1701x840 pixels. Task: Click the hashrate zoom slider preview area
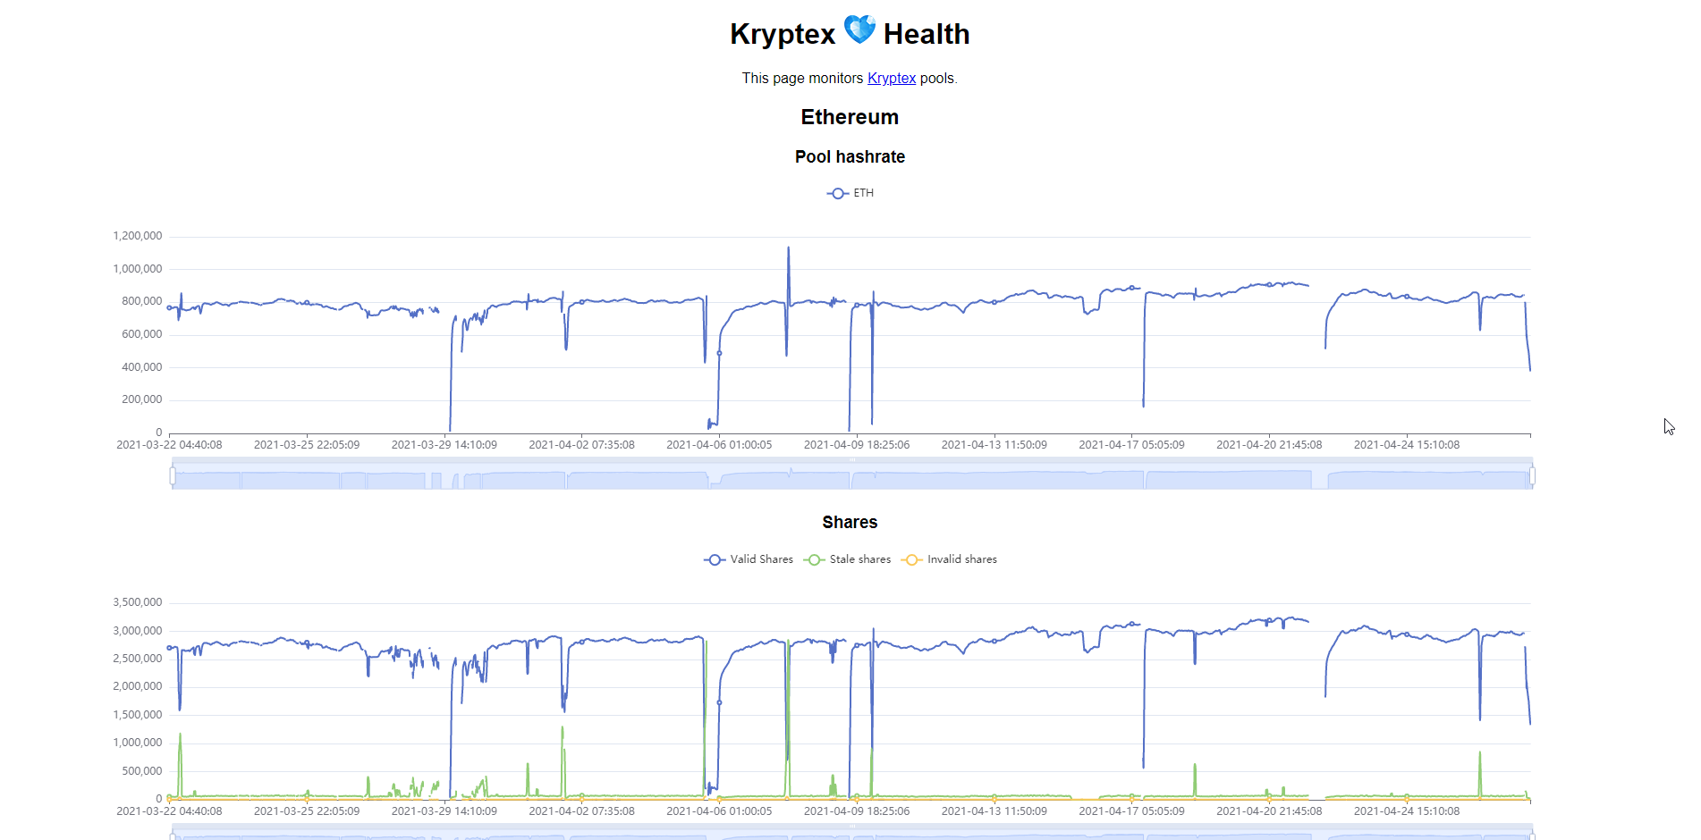(852, 476)
